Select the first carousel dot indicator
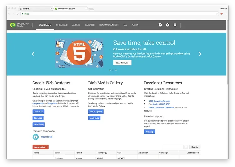 (x=110, y=70)
